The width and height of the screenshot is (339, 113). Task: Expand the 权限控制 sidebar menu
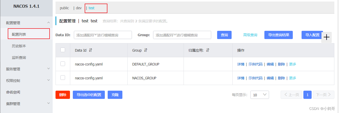[x=49, y=80]
